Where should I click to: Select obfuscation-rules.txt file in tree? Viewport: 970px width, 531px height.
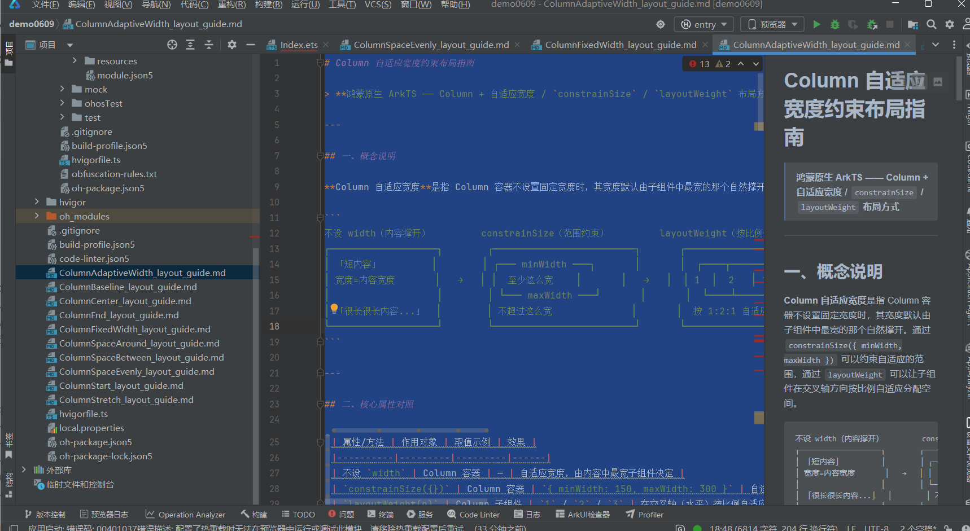click(114, 174)
